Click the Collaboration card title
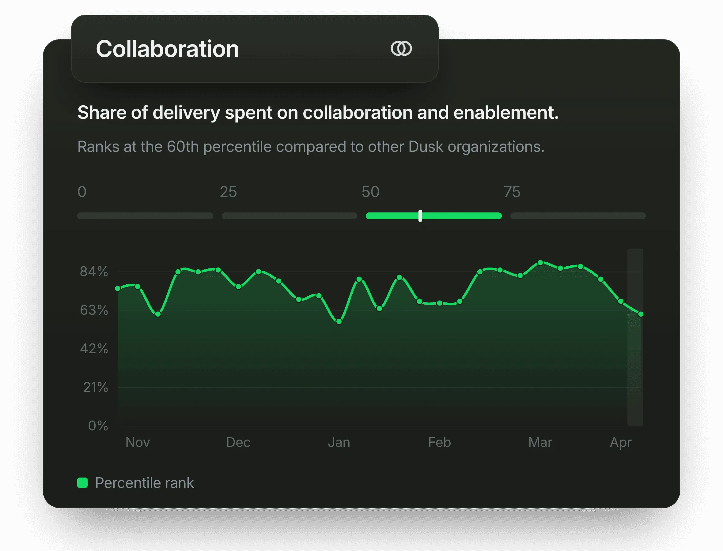 pyautogui.click(x=167, y=49)
